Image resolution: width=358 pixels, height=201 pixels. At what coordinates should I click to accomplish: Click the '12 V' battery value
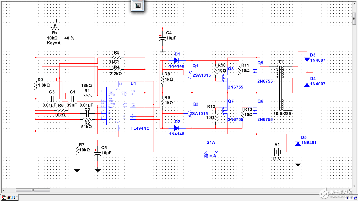[x=276, y=159]
